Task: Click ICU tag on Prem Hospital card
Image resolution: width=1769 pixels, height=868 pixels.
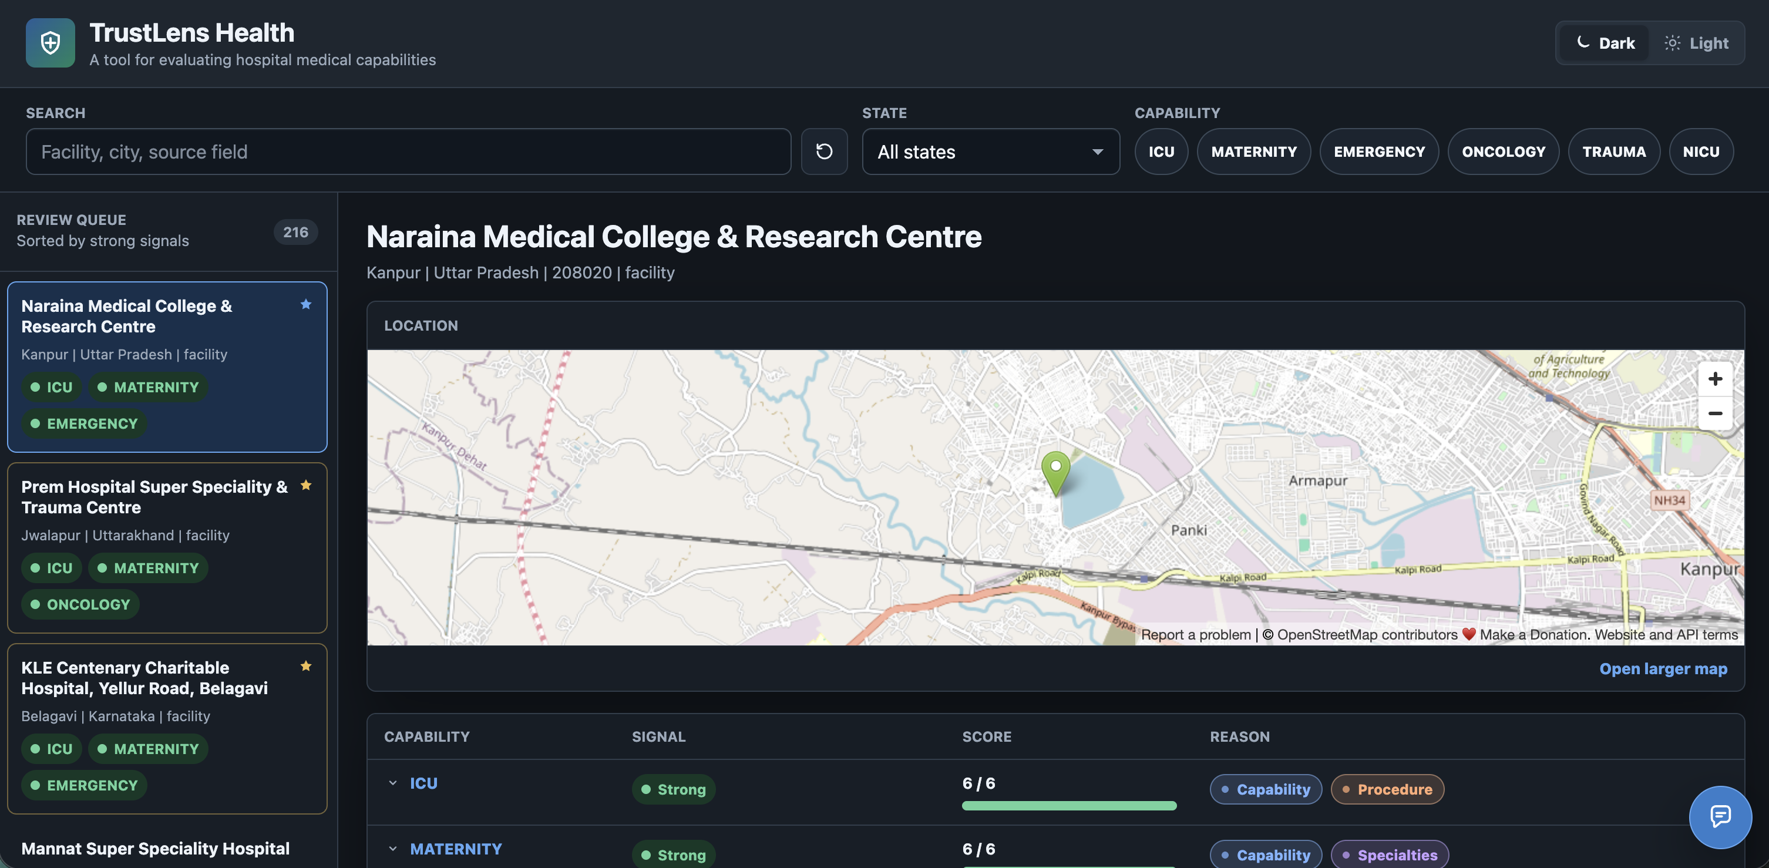Action: 52,568
